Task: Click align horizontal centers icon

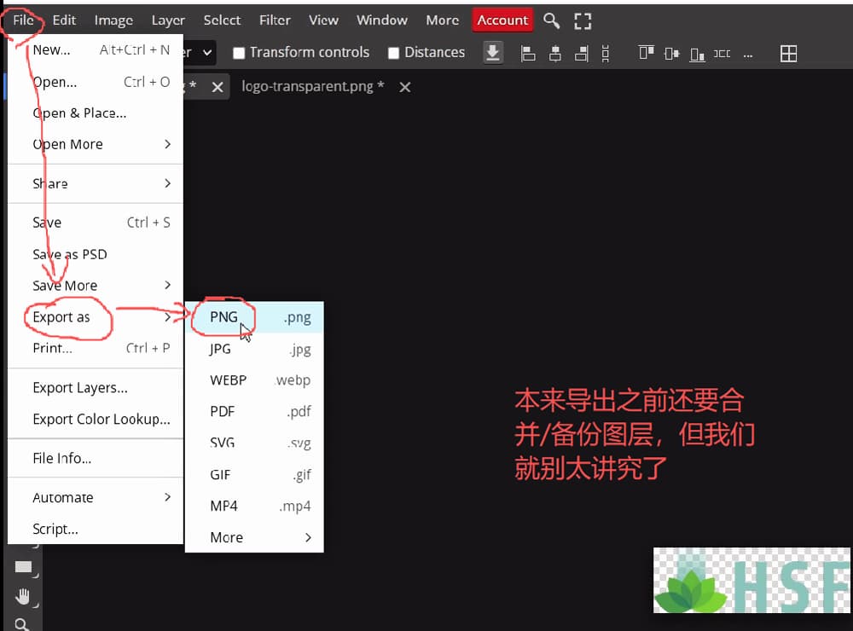Action: click(555, 54)
